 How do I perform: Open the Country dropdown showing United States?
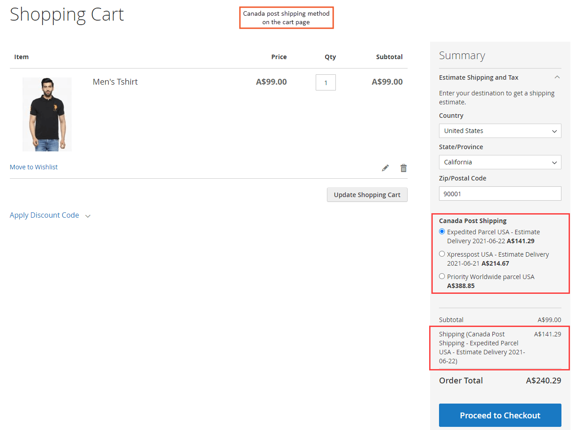click(x=500, y=131)
